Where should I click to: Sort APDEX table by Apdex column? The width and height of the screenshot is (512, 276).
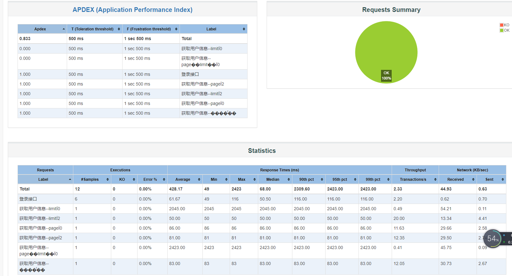pos(42,29)
